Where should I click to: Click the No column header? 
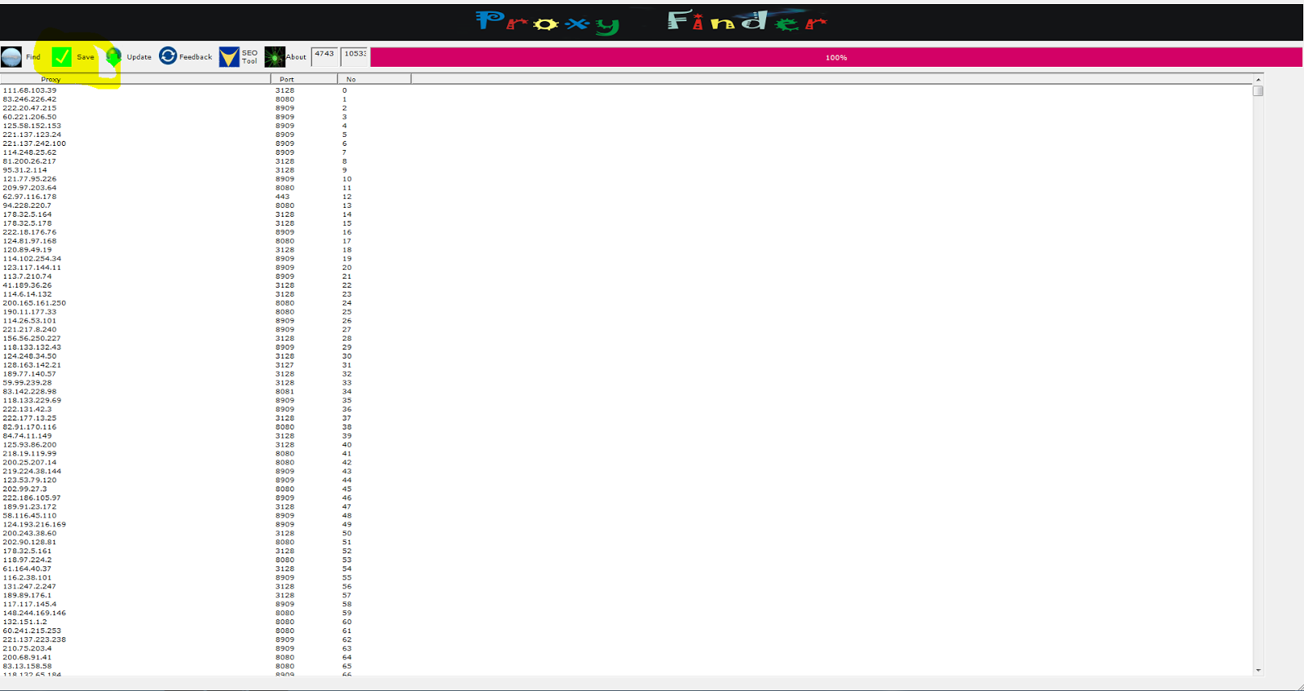[x=374, y=79]
